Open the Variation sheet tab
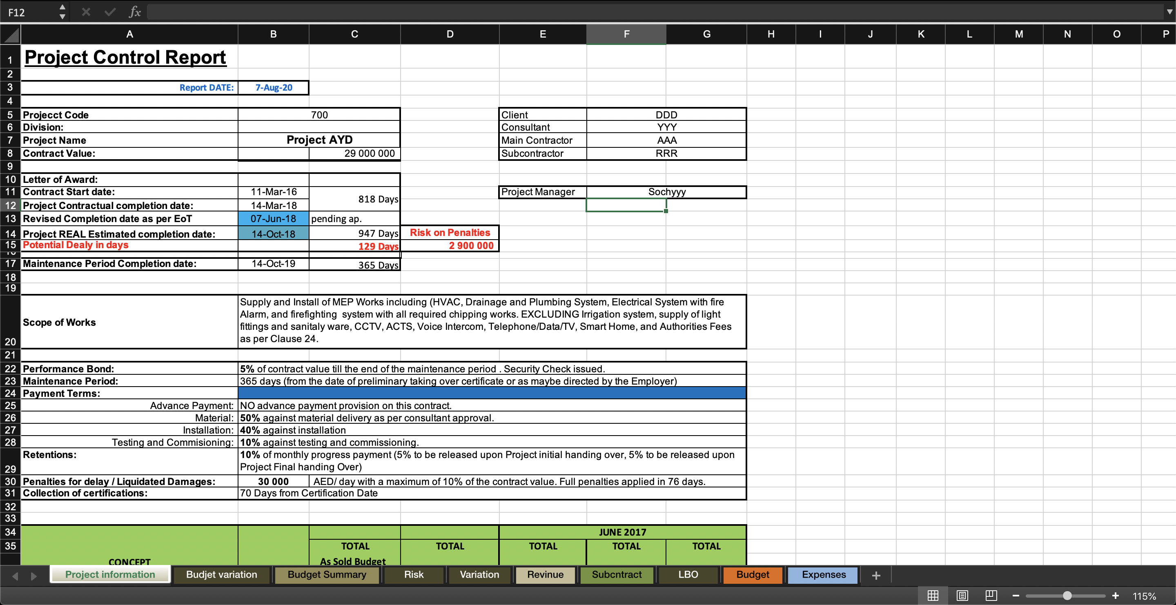The height and width of the screenshot is (605, 1176). tap(479, 574)
